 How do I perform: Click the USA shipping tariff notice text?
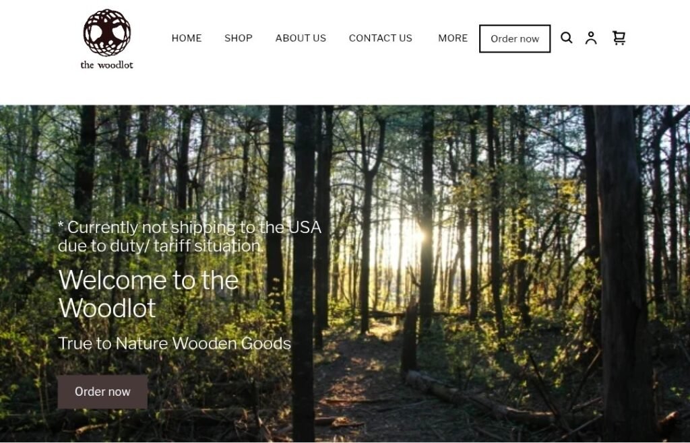[x=189, y=236]
